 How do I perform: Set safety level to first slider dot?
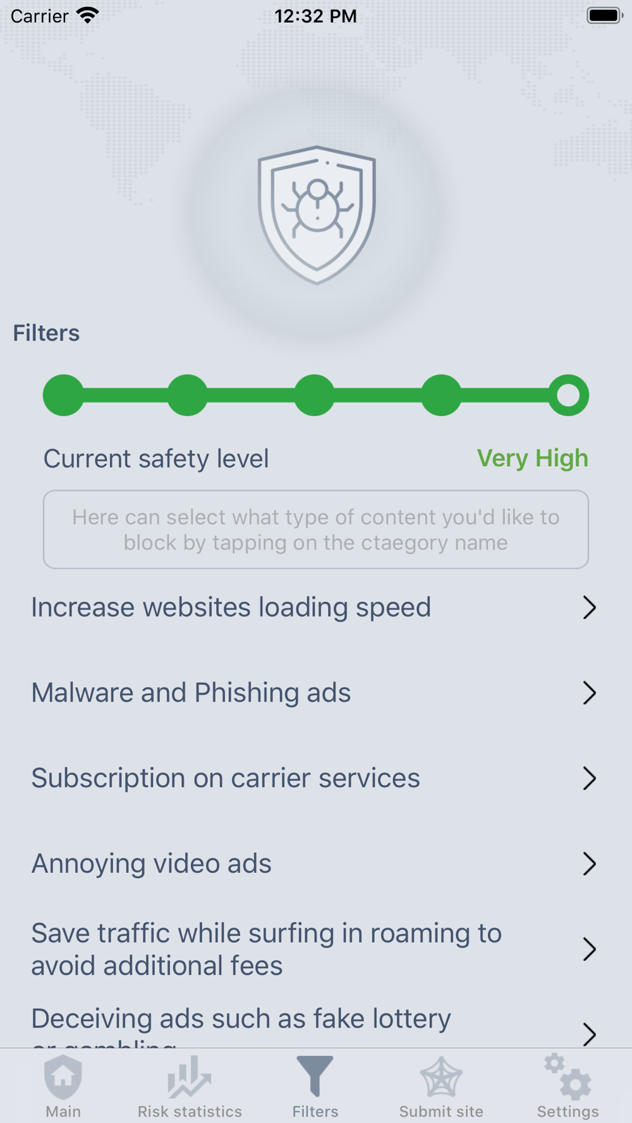click(63, 395)
